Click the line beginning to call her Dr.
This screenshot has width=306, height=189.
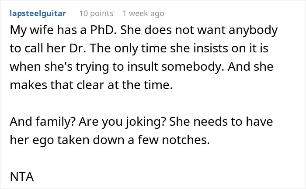click(139, 48)
